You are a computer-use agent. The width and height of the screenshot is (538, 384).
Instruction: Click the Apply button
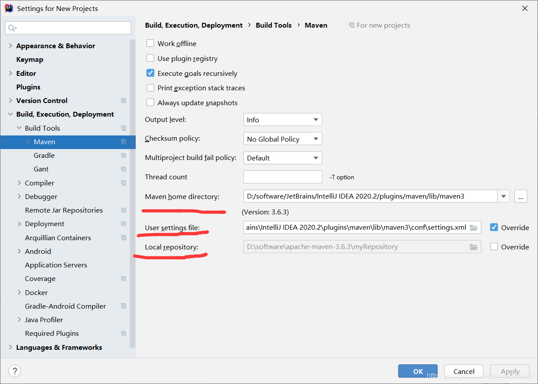510,371
